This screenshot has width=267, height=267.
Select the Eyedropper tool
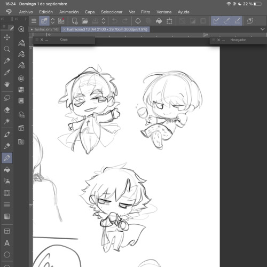[7, 73]
